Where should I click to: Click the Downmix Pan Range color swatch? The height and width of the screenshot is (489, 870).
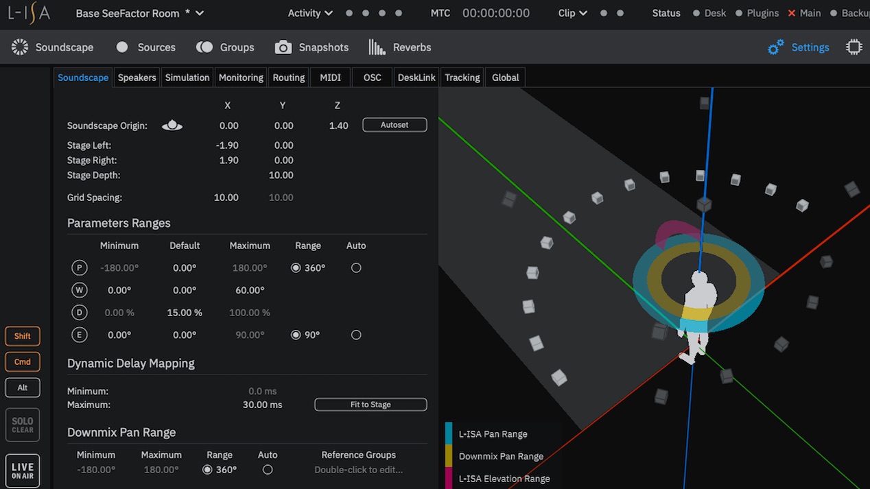click(x=449, y=456)
